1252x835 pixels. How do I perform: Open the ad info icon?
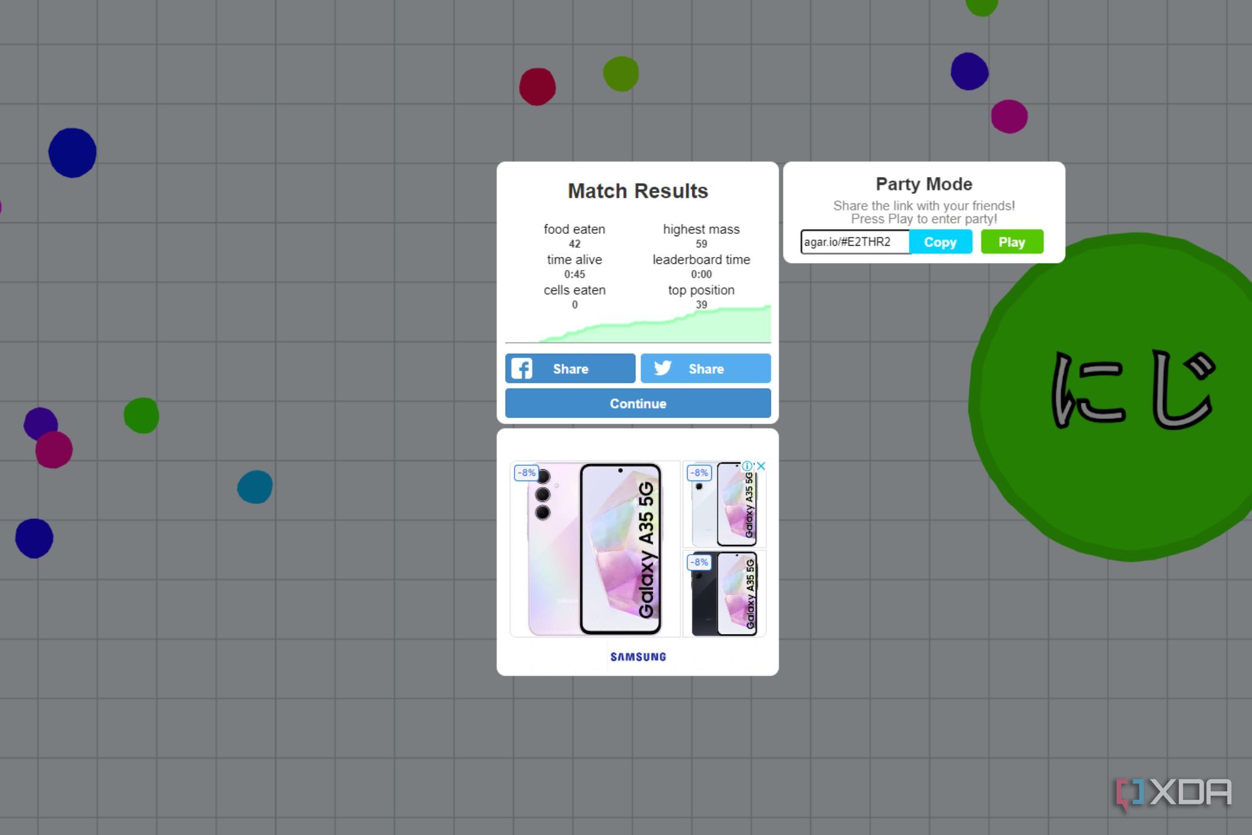coord(747,466)
